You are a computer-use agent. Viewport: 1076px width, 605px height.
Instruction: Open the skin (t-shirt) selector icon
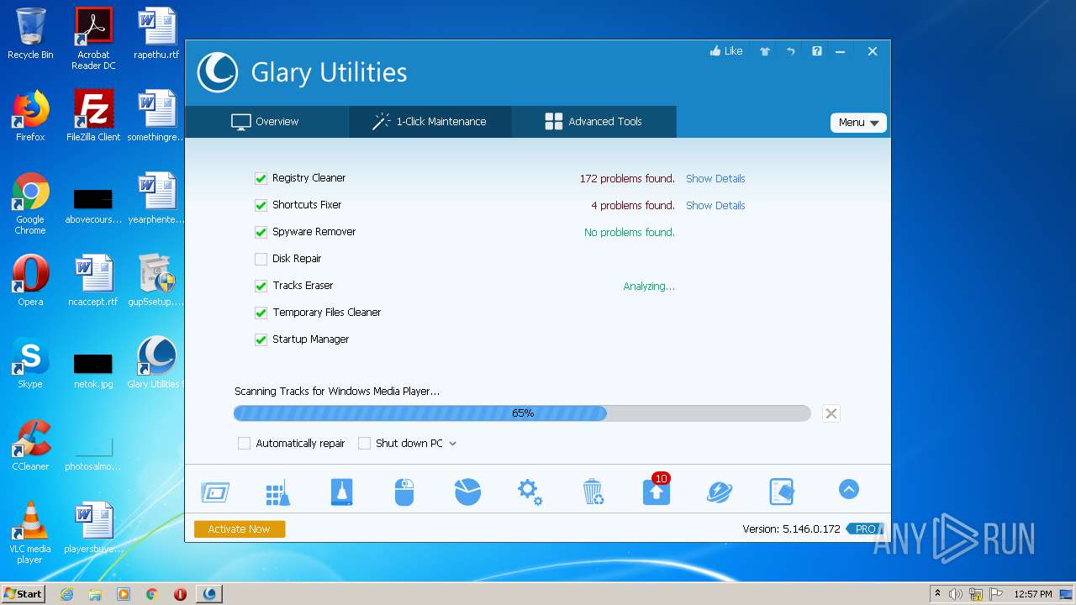click(765, 51)
